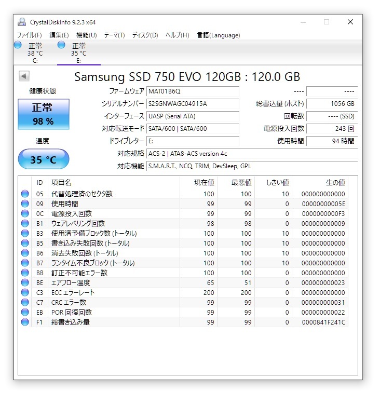Viewport: 380px width, 405px height.
Task: Open the 言語(Language) menu
Action: [219, 35]
